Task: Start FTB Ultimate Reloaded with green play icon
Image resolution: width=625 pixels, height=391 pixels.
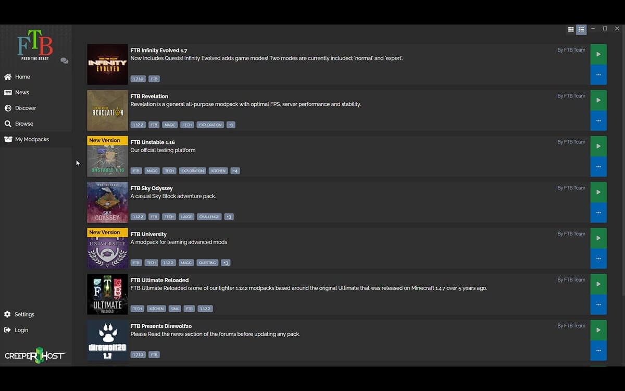Action: coord(598,284)
